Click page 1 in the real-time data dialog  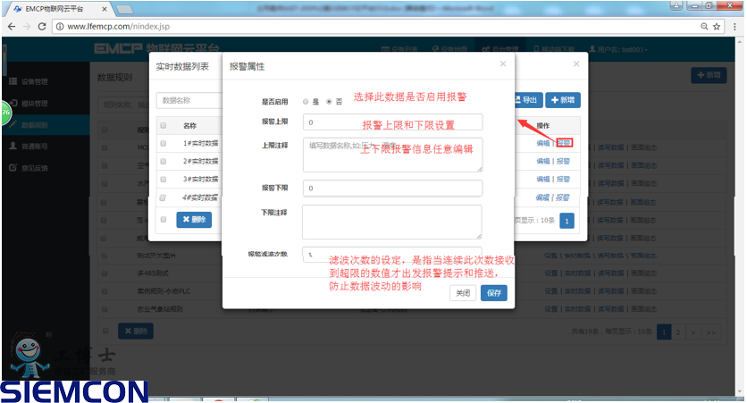click(567, 221)
